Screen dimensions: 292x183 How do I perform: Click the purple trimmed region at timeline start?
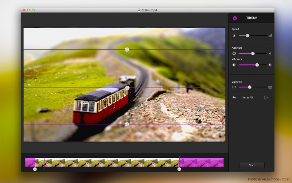[x=30, y=162]
